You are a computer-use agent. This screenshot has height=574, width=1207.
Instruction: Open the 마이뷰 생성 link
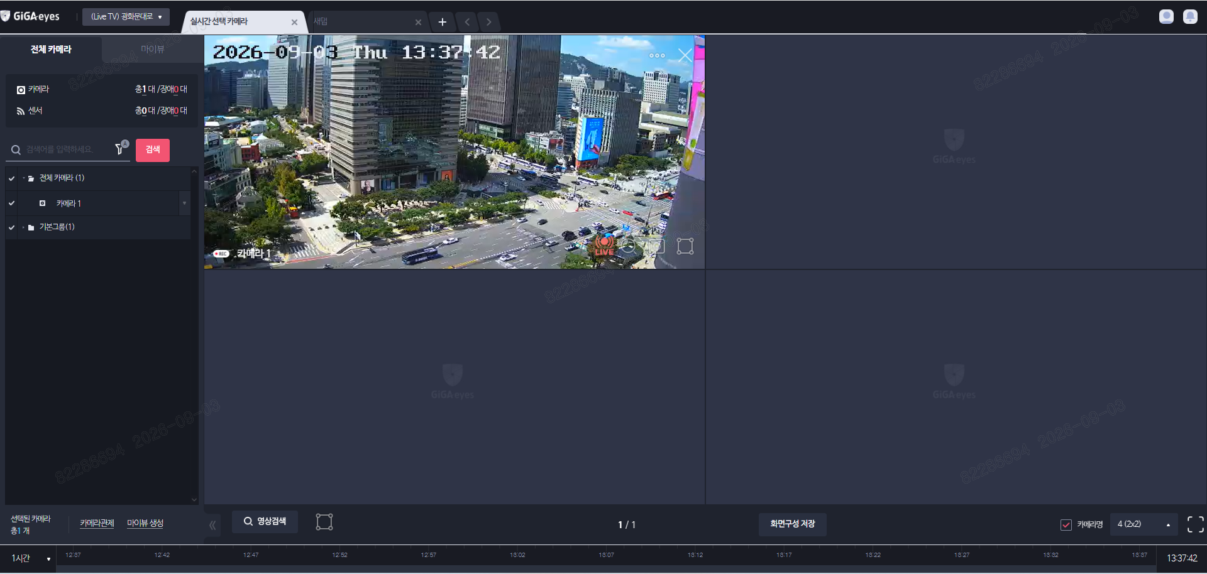click(x=145, y=523)
